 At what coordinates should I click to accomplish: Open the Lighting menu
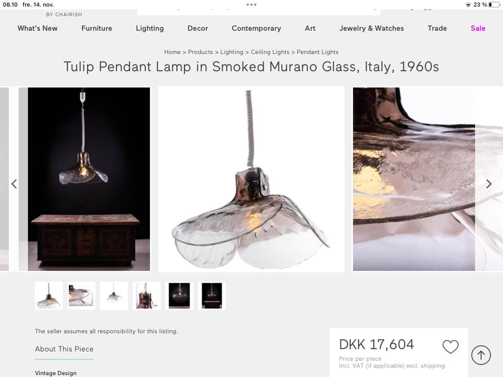pos(150,28)
